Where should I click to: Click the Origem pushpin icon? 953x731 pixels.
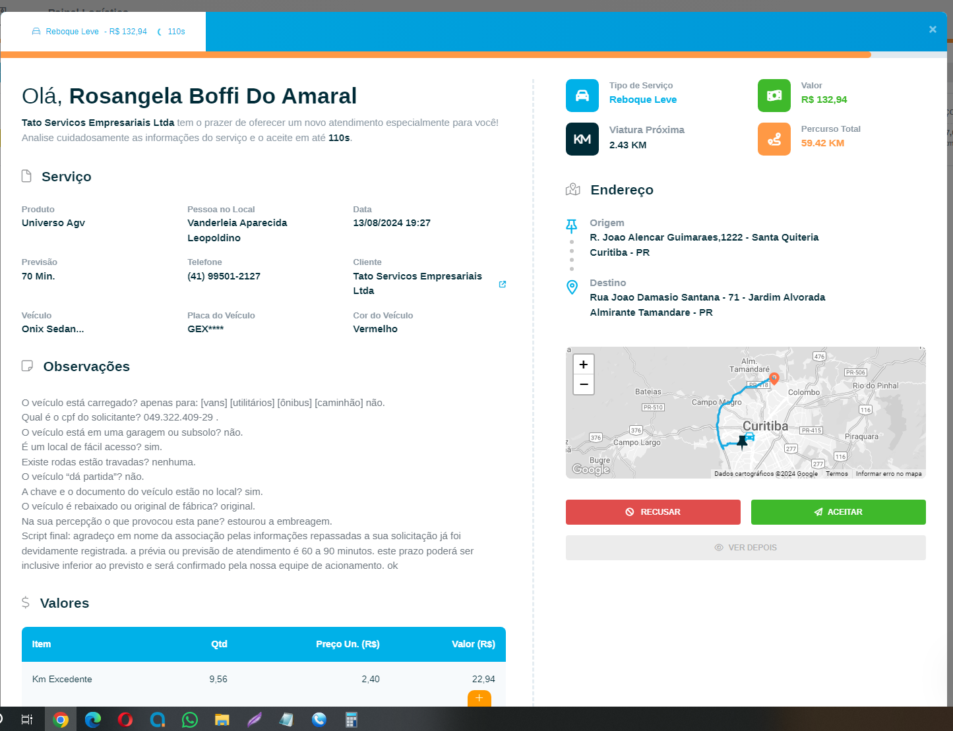[572, 226]
